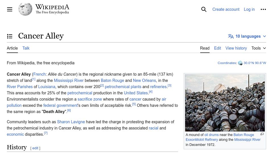
Task: Jump to citation reference [6]
Action: tap(69, 110)
